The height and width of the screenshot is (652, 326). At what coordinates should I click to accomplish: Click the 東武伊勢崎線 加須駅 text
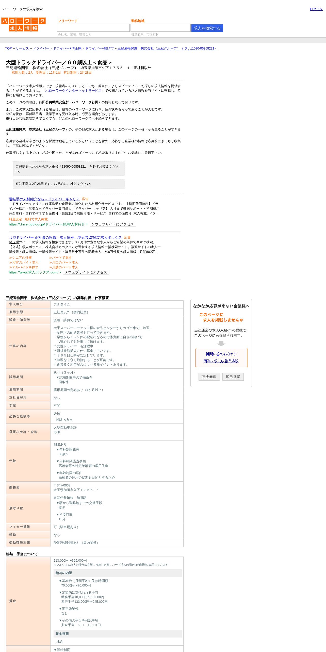[70, 498]
